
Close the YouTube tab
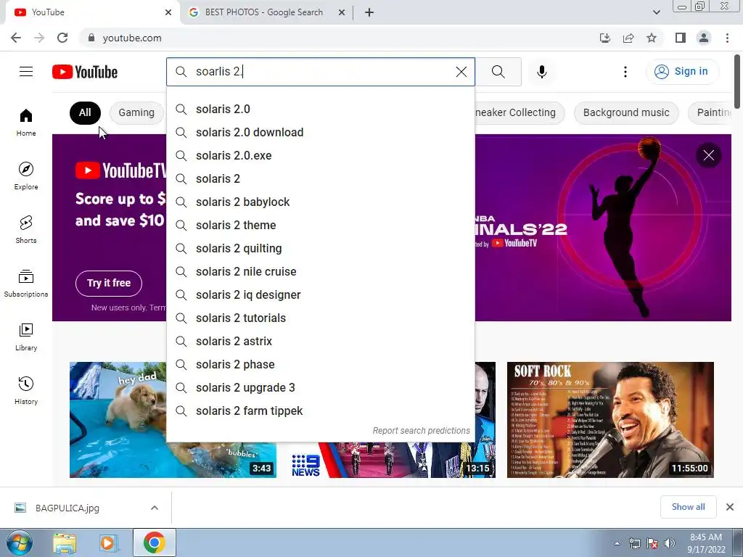[x=168, y=12]
